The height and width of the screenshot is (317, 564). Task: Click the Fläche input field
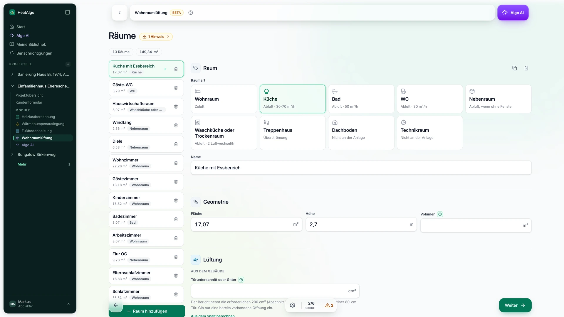click(x=246, y=224)
